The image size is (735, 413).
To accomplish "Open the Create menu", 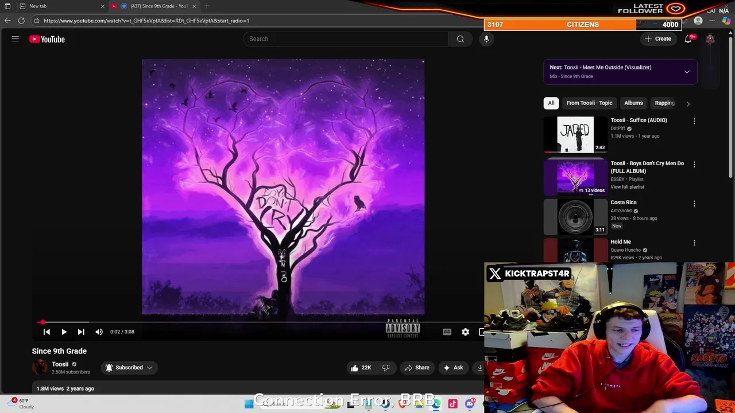I will click(657, 39).
